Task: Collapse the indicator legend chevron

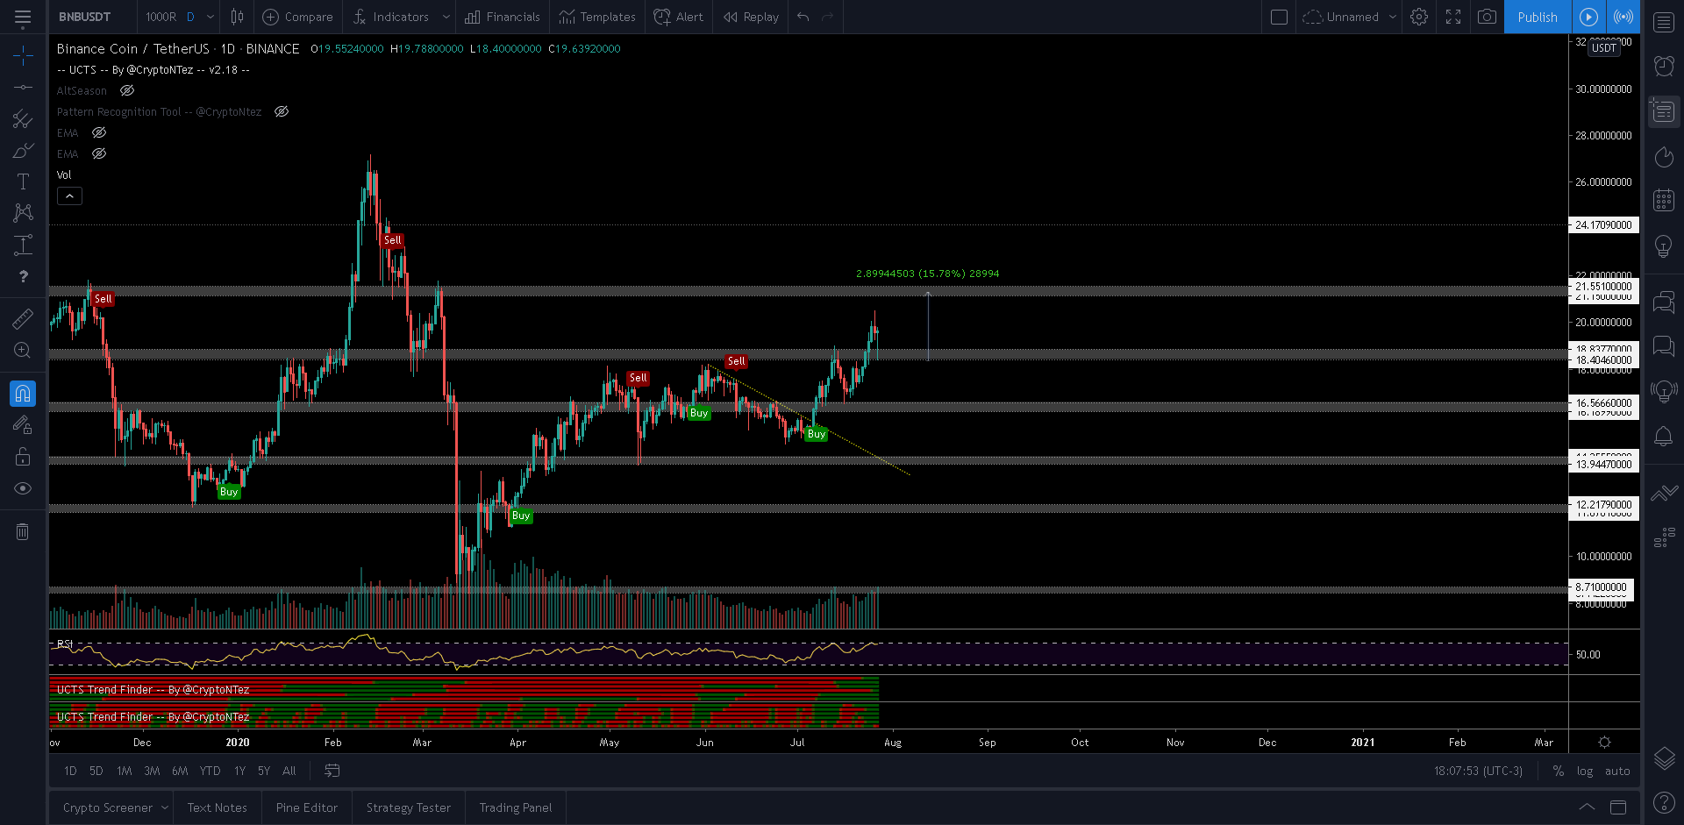Action: tap(69, 196)
